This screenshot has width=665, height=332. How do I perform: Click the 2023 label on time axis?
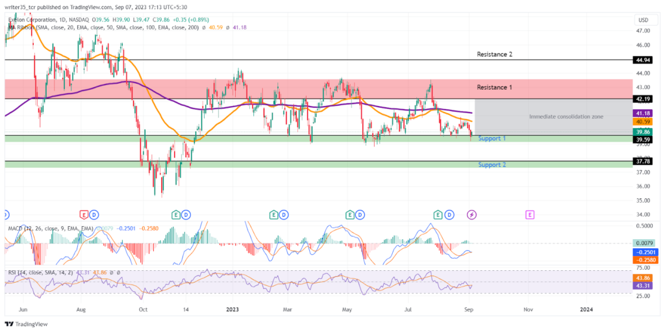[233, 309]
